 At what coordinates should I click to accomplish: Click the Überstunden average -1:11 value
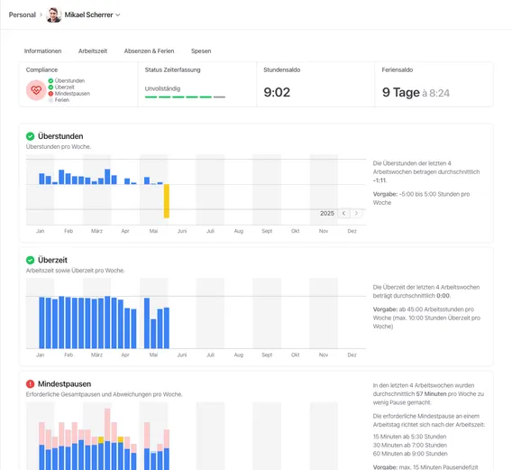pyautogui.click(x=379, y=180)
